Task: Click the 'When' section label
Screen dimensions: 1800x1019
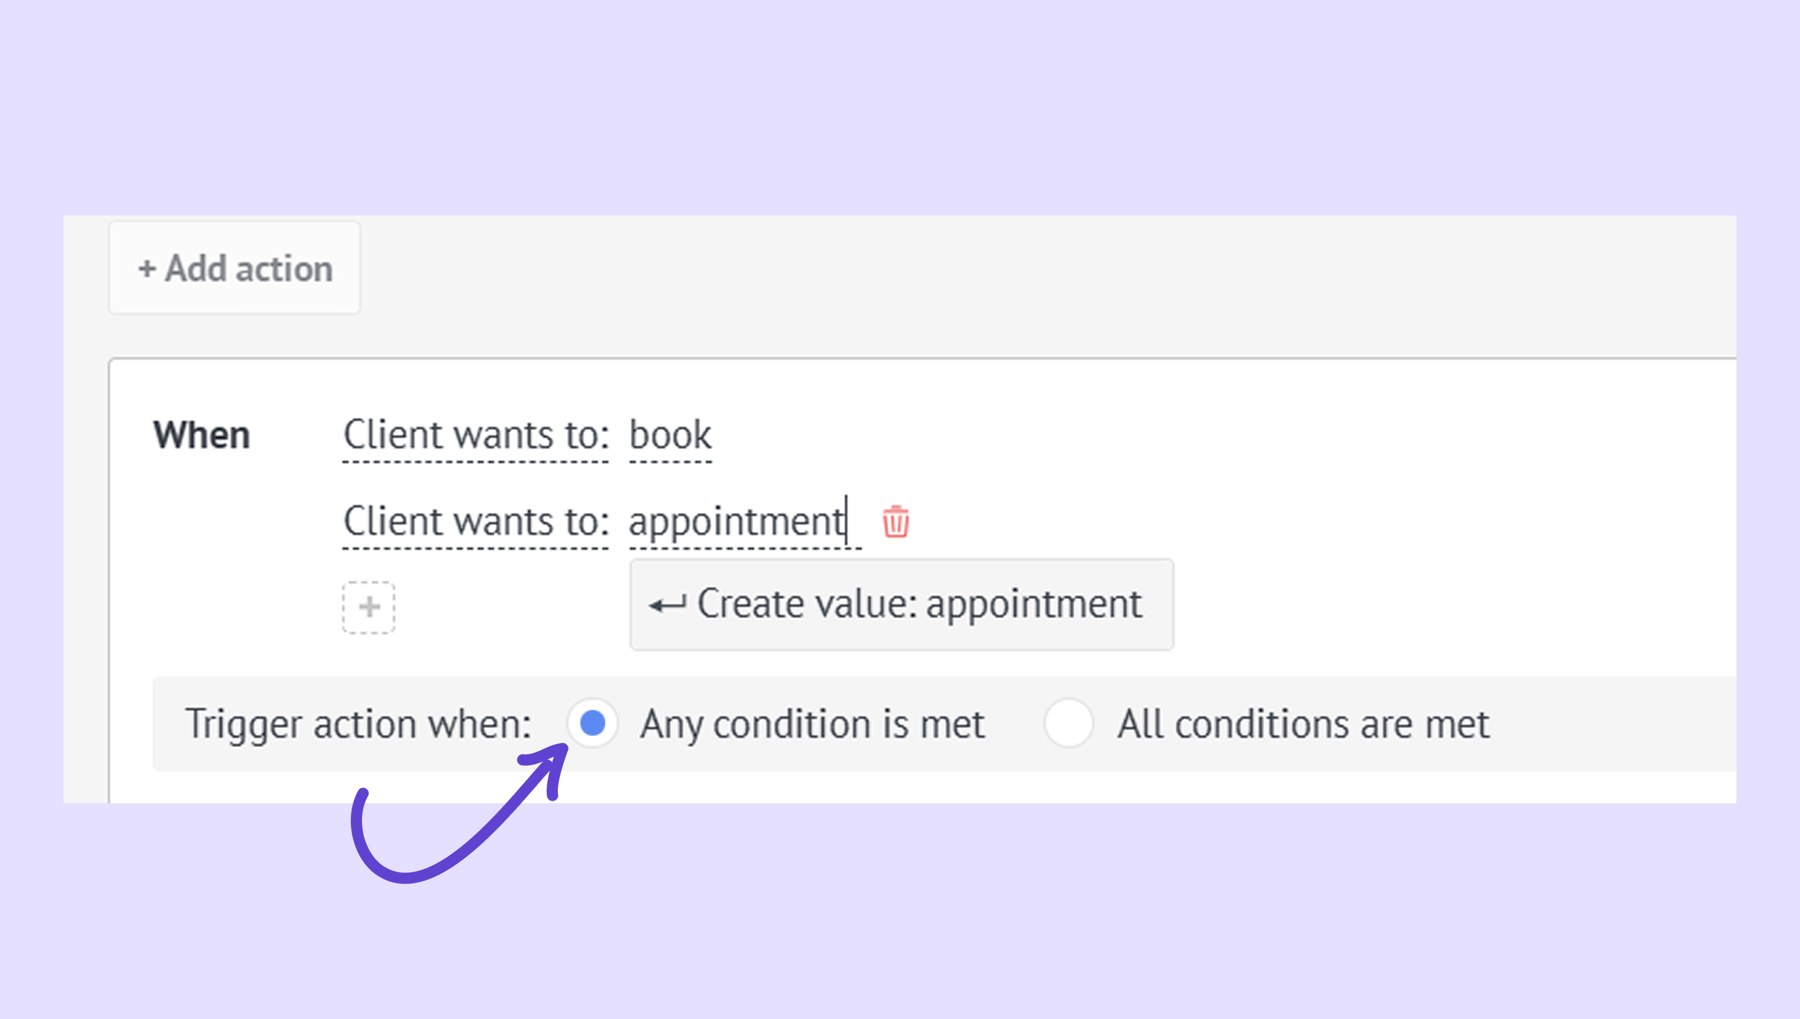Action: pos(202,435)
